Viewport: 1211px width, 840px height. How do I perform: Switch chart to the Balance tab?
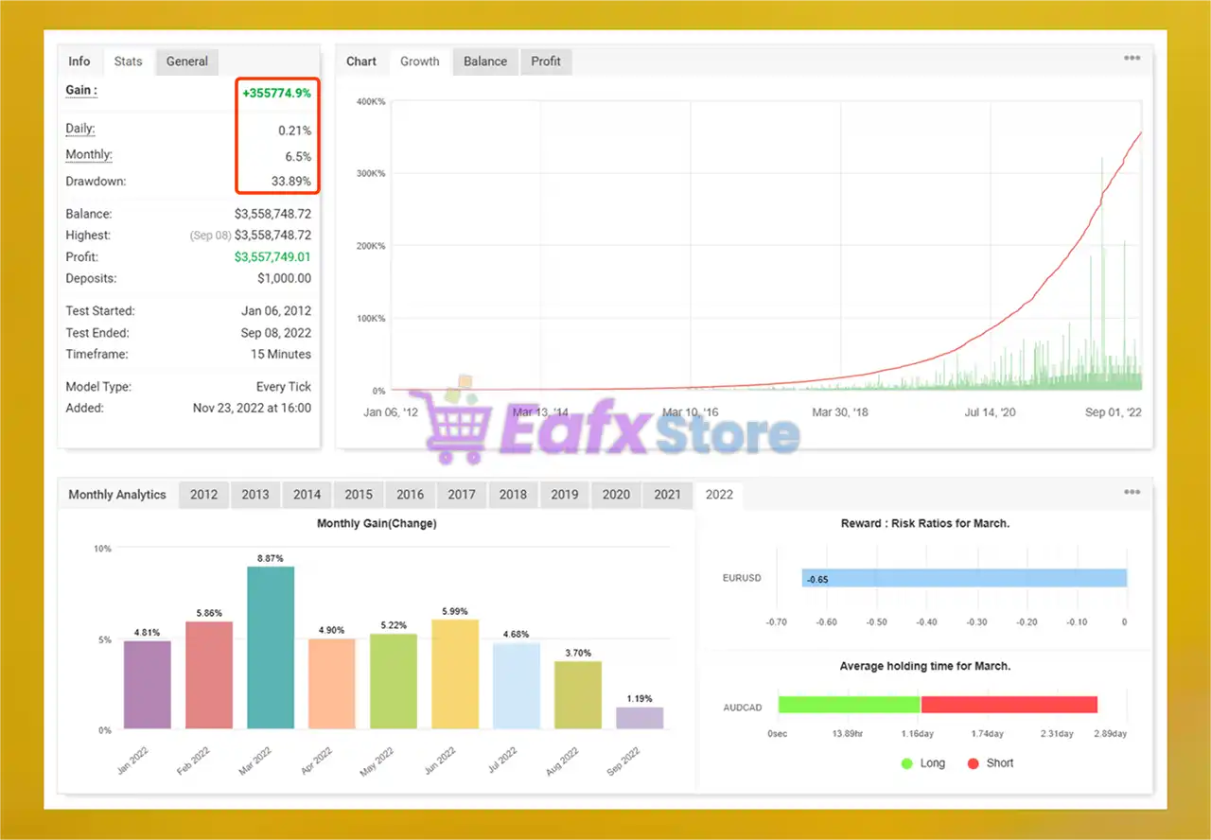[x=485, y=61]
